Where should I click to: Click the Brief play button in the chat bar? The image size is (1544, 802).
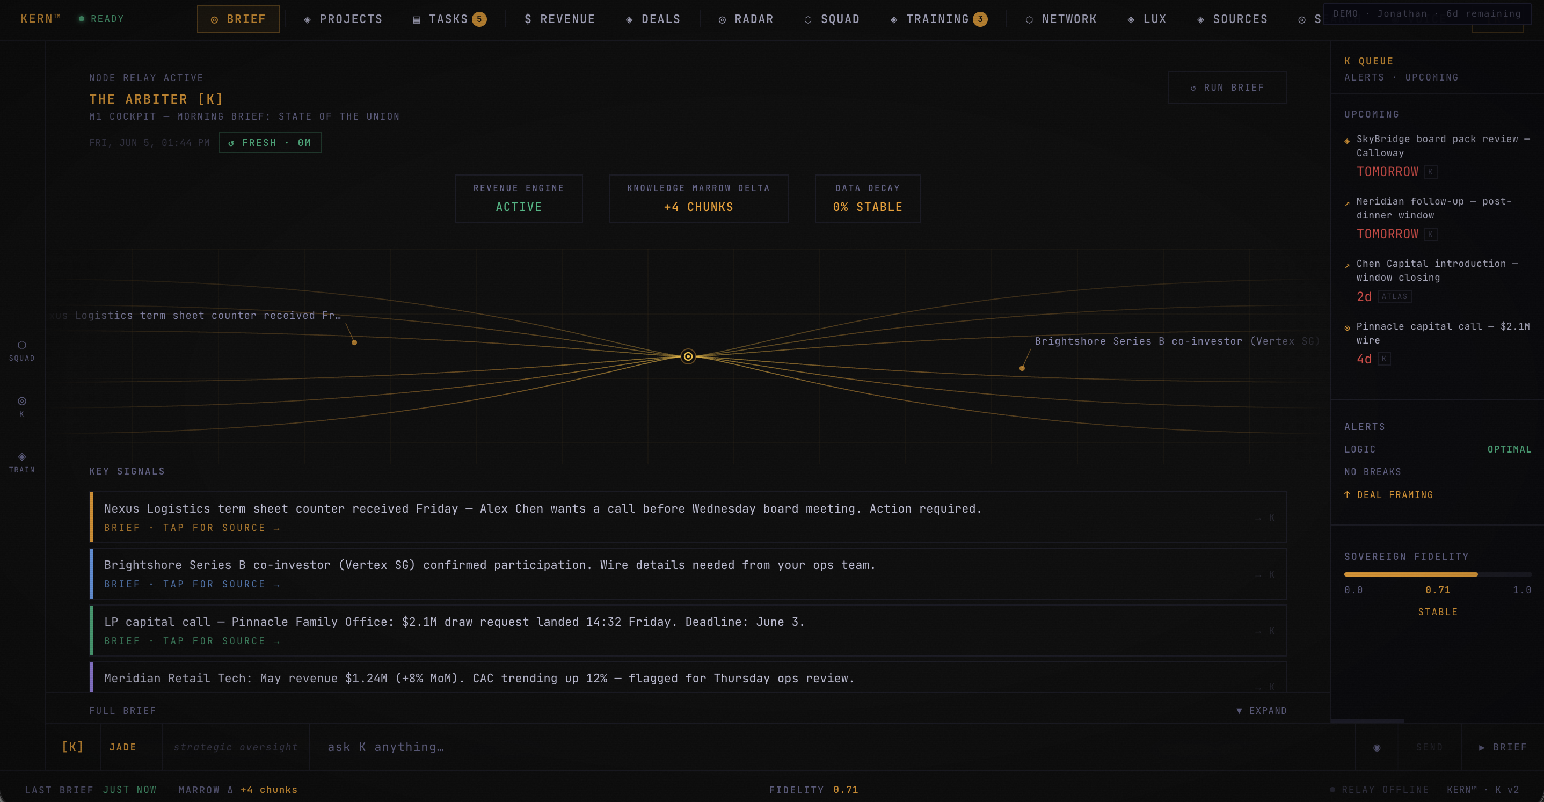pos(1503,747)
